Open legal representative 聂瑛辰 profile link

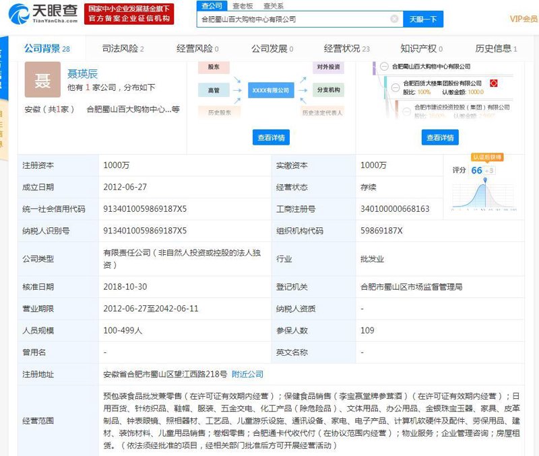tap(82, 73)
